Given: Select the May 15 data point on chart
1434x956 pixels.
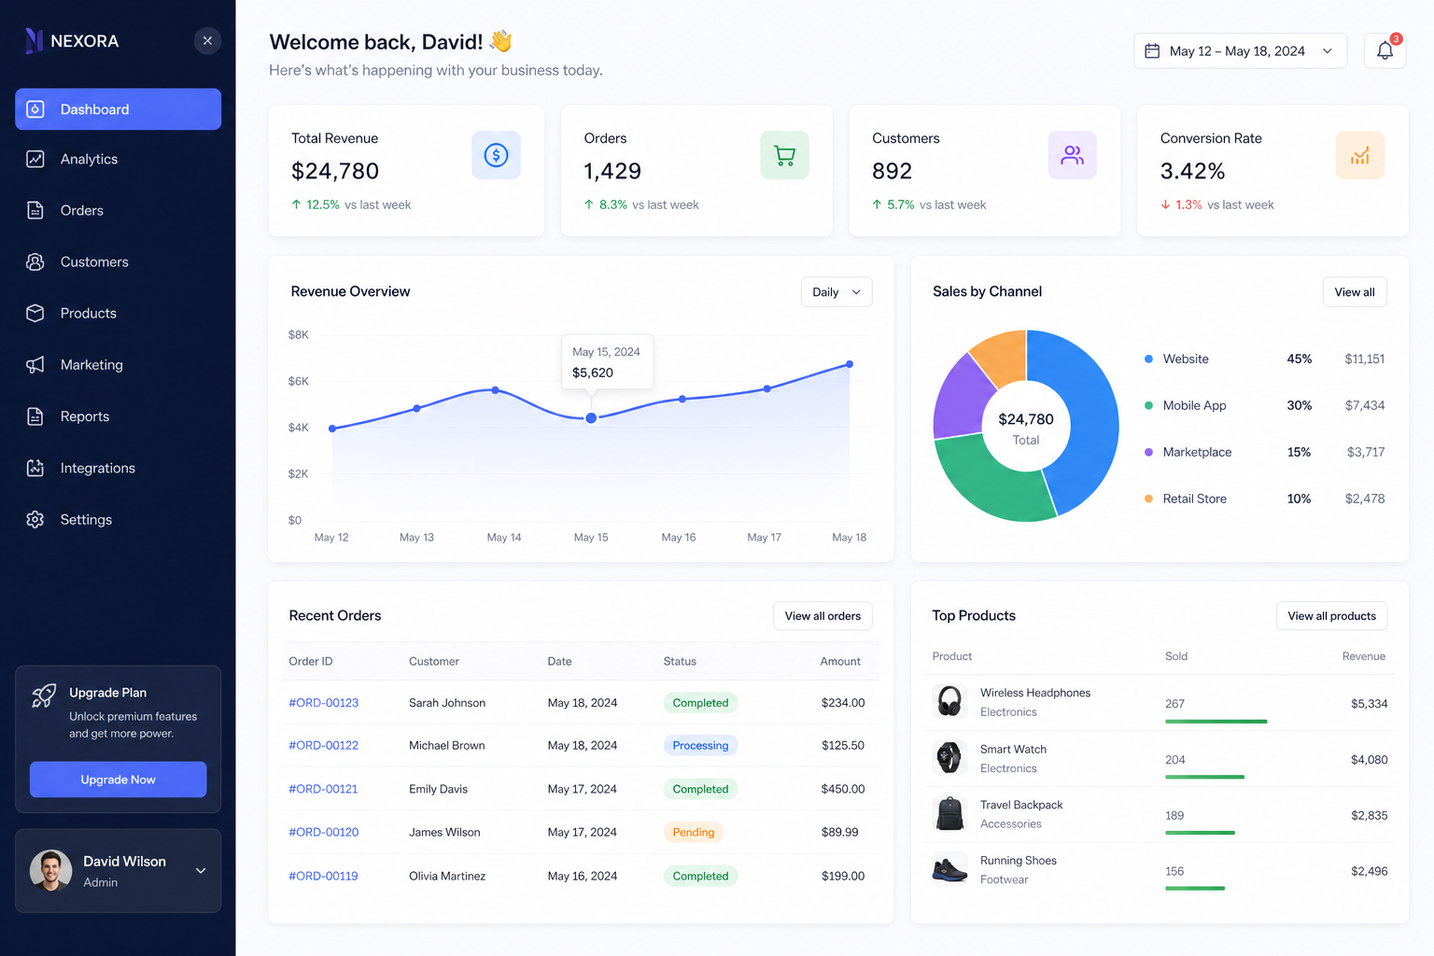Looking at the screenshot, I should point(591,418).
